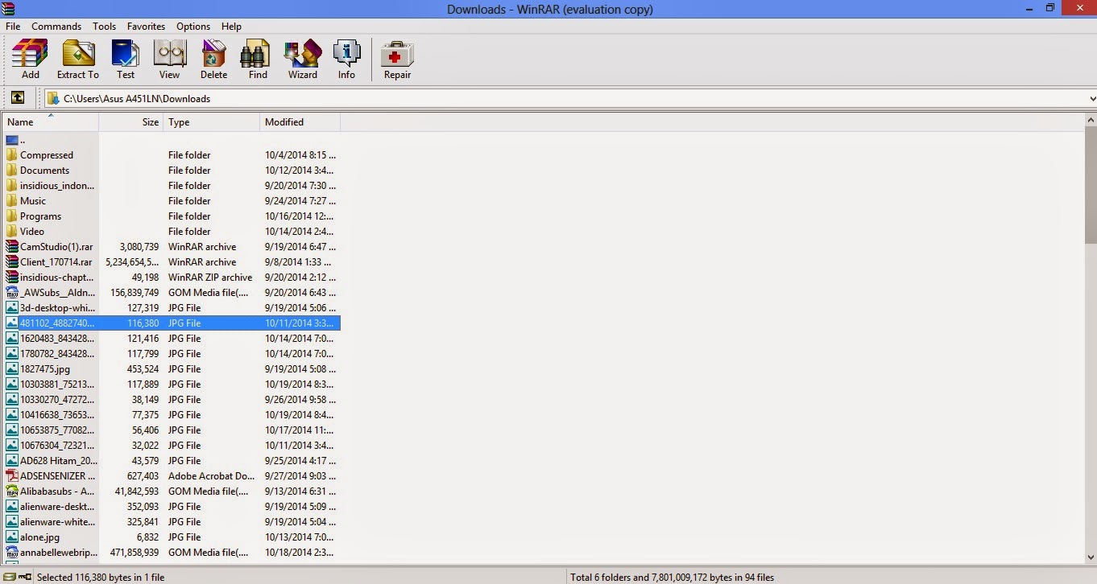This screenshot has height=584, width=1097.
Task: Click the scrollbar up arrow
Action: pos(1091,120)
